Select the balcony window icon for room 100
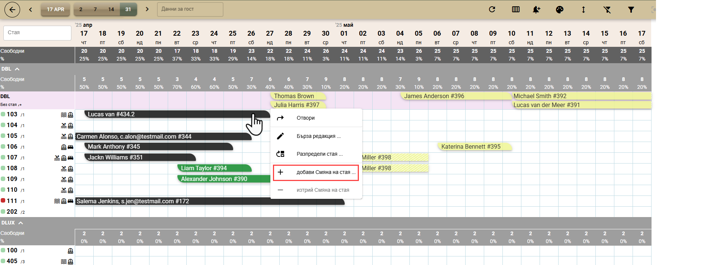This screenshot has height=265, width=701. [x=70, y=251]
